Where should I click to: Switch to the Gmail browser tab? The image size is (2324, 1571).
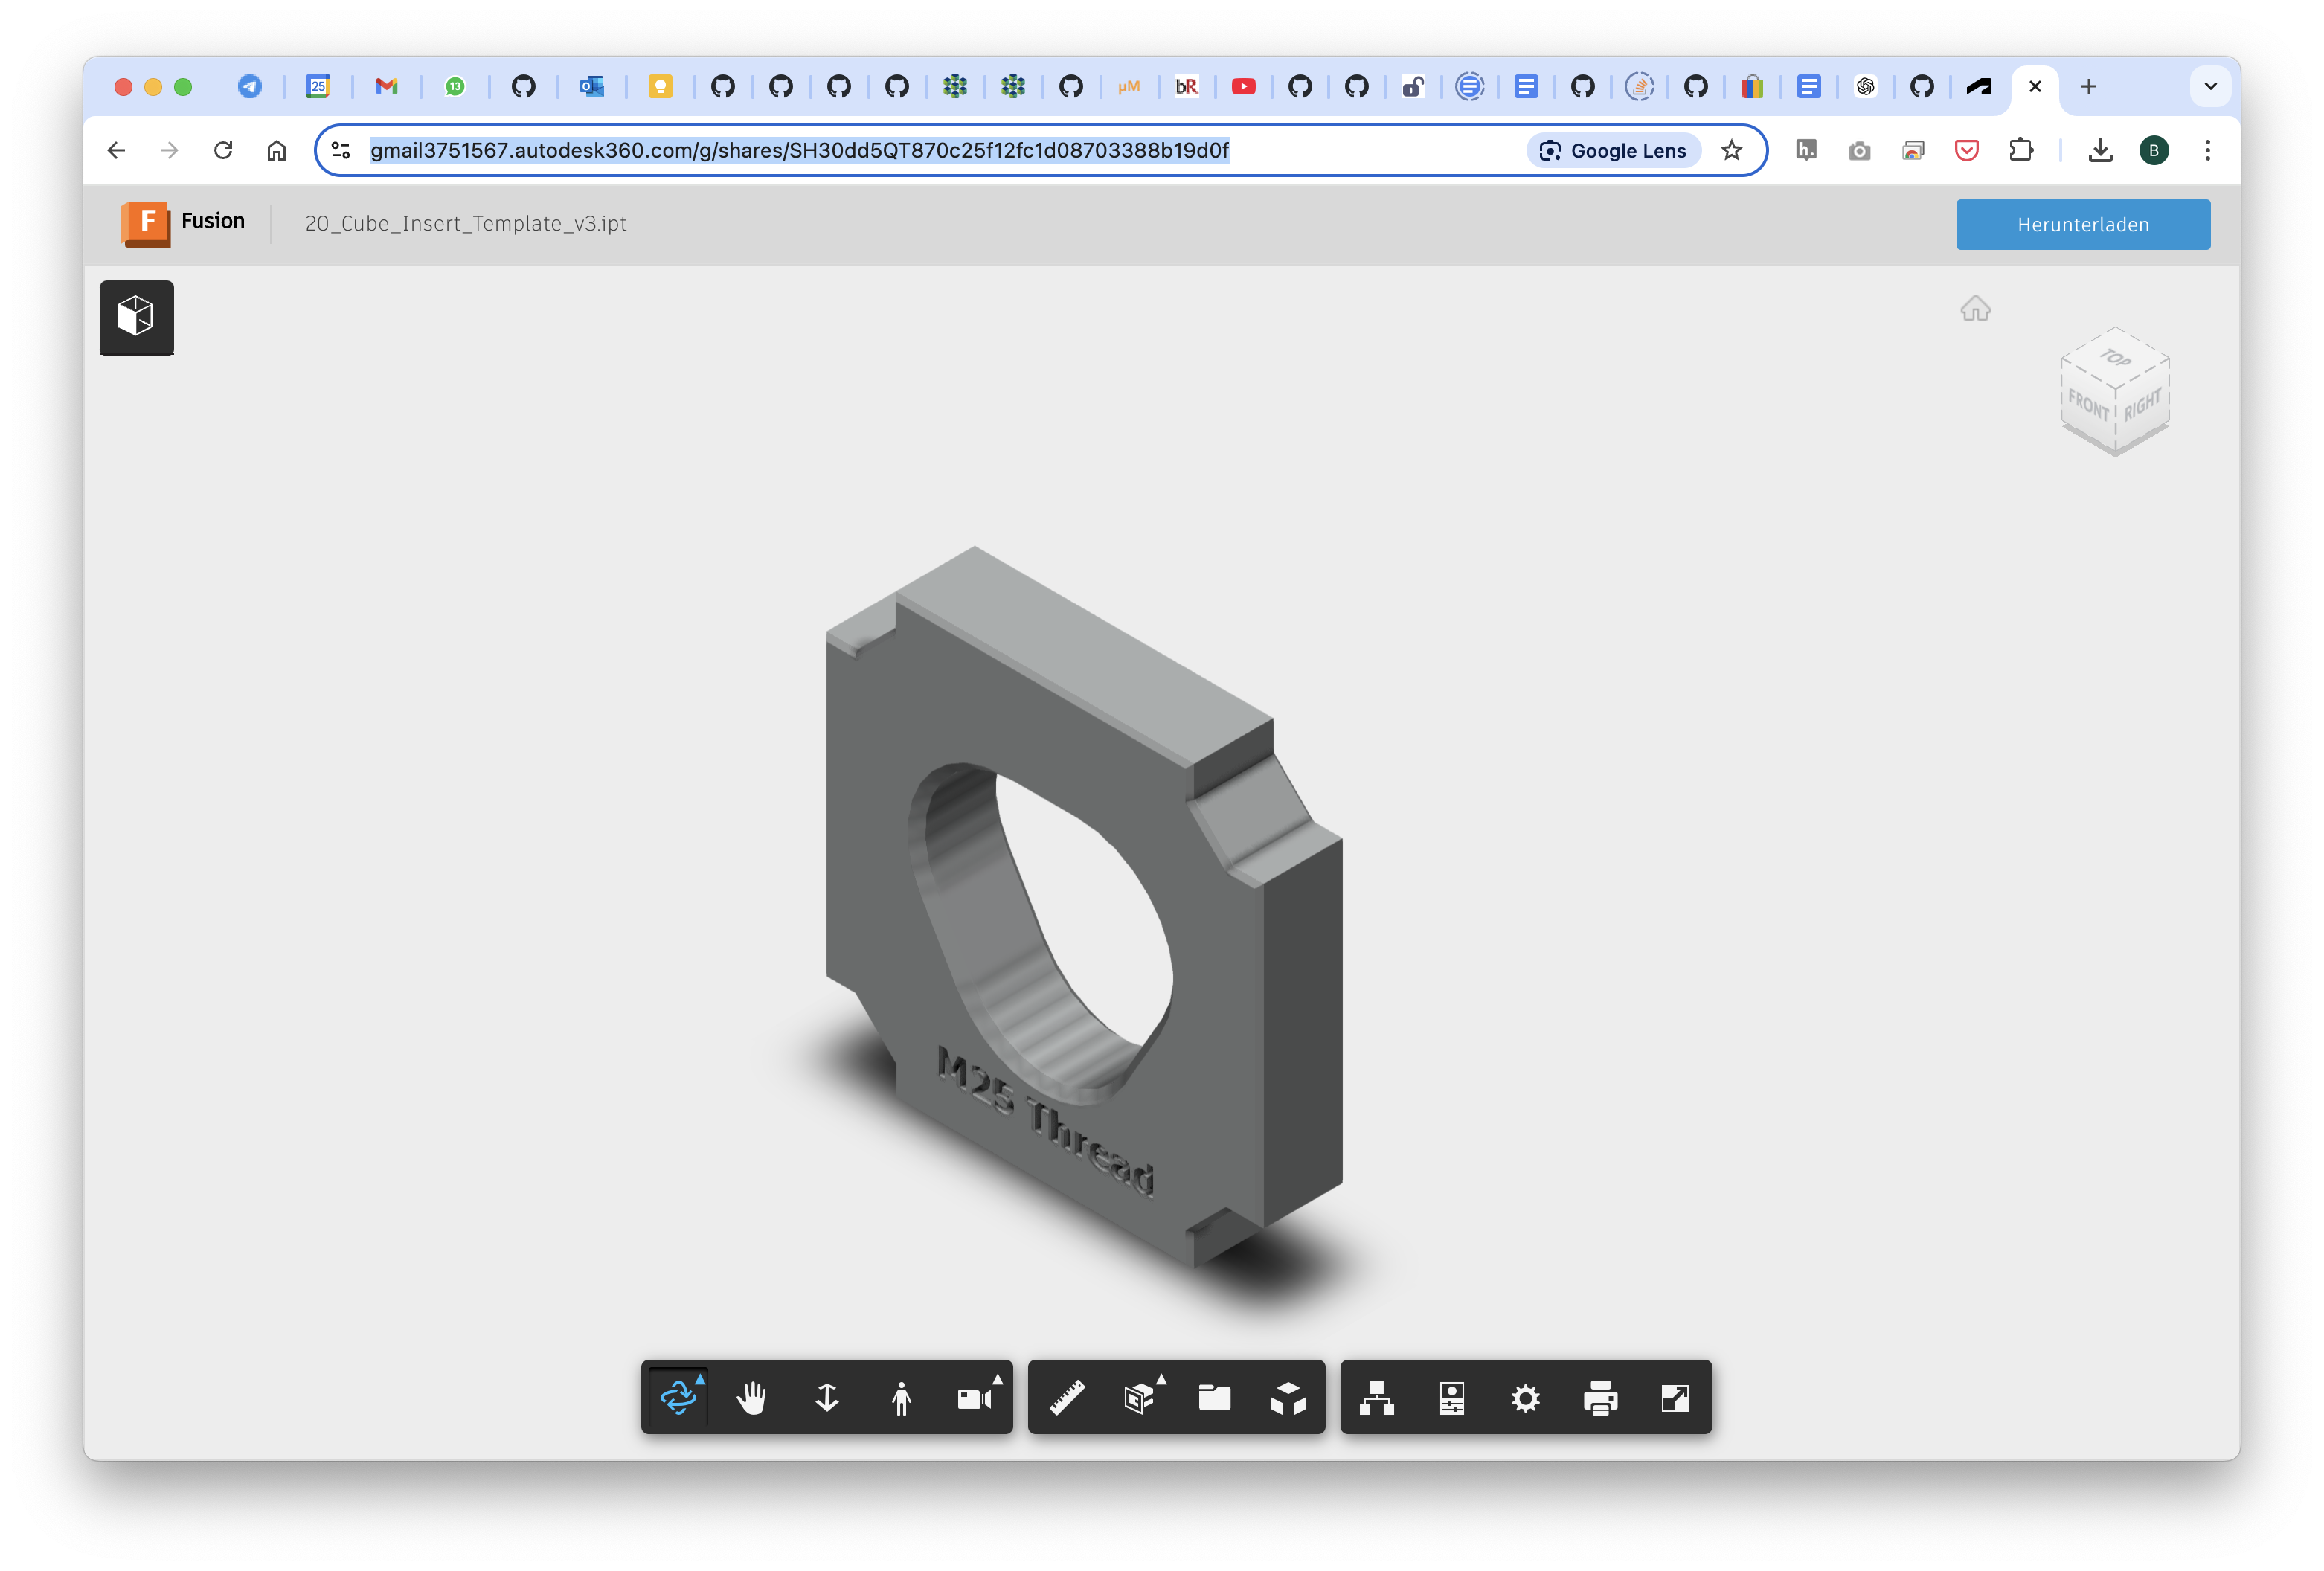[386, 86]
